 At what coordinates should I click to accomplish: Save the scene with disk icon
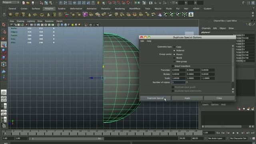[x=33, y=3]
